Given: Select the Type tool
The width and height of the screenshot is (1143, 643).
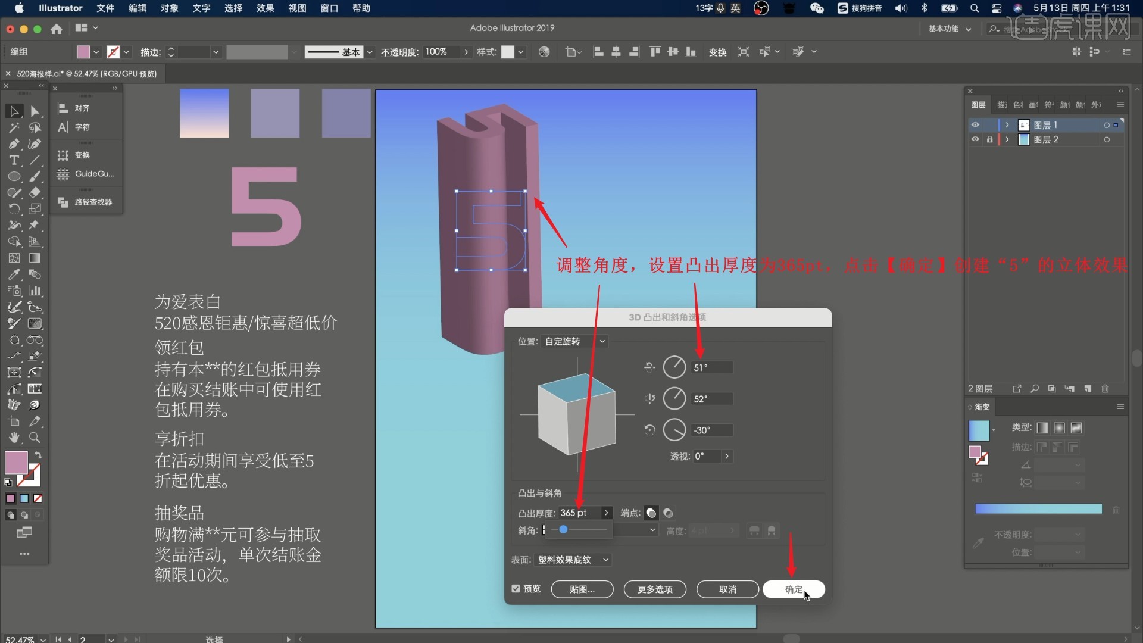Looking at the screenshot, I should [14, 160].
